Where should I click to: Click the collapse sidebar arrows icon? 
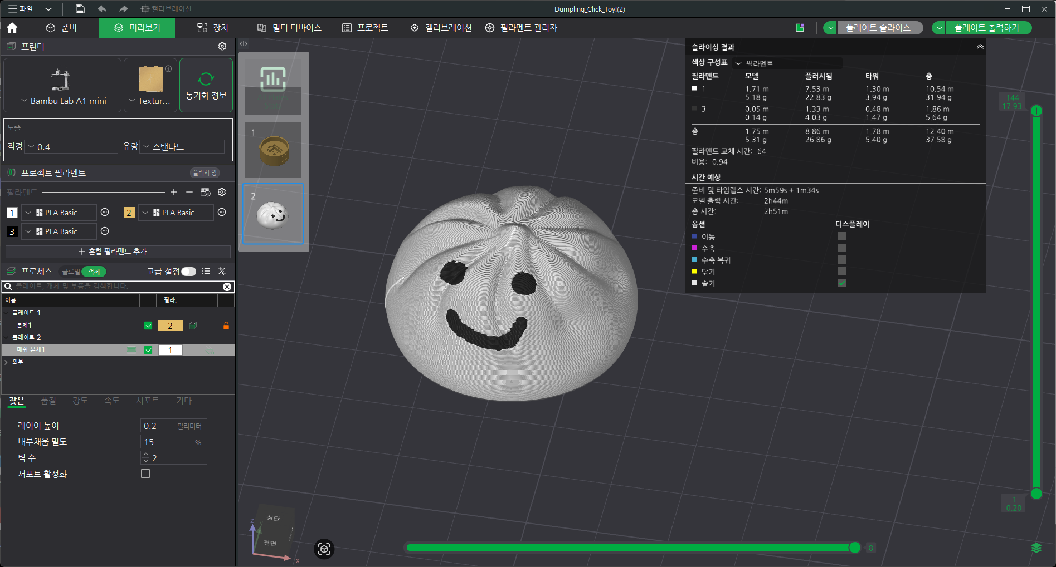pos(244,43)
